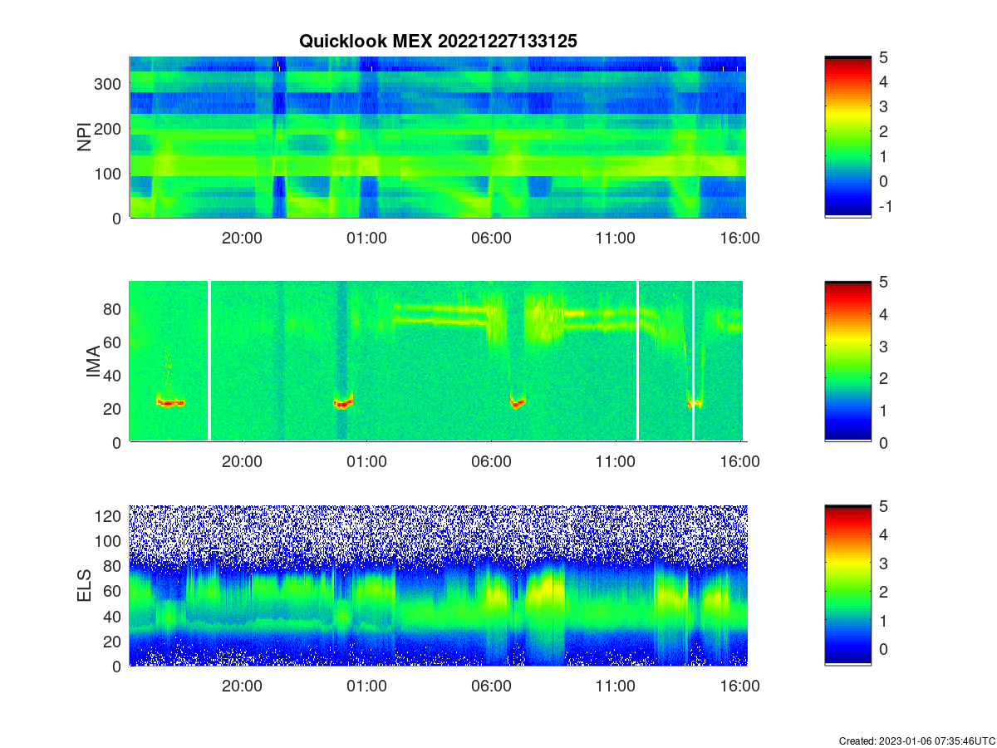Click the 11:00 time label under IMA panel
This screenshot has width=997, height=748.
click(x=616, y=462)
